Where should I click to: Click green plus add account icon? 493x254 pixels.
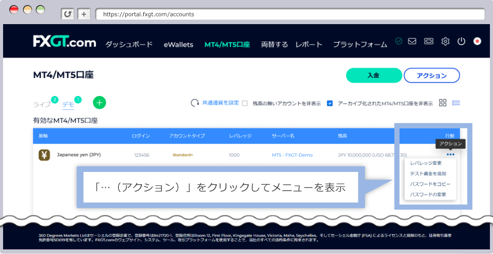pos(99,103)
